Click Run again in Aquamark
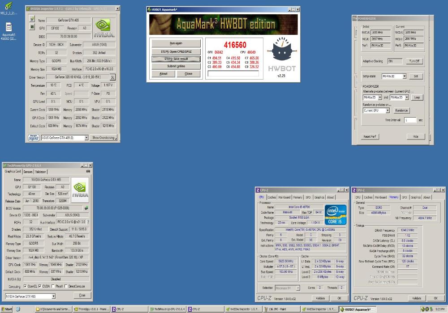Screen dimensions: 448x313 click(x=176, y=43)
